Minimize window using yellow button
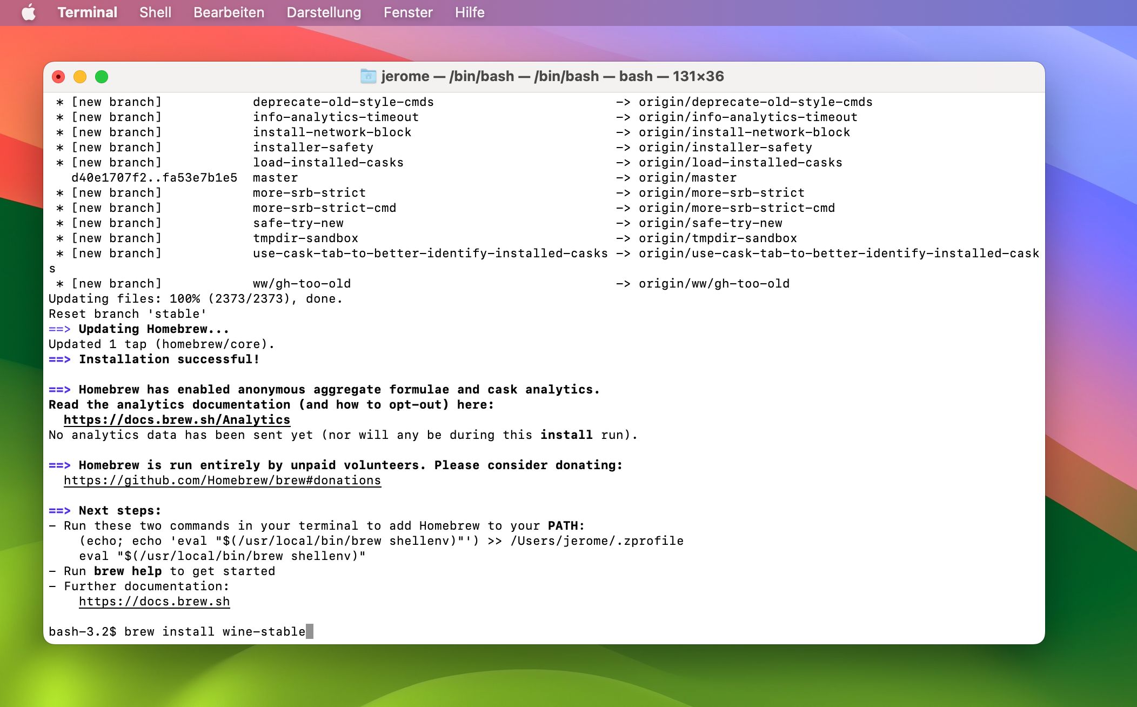 tap(80, 77)
